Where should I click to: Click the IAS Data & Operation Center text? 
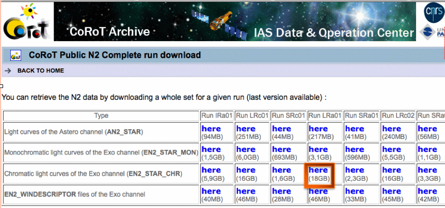pos(334,33)
